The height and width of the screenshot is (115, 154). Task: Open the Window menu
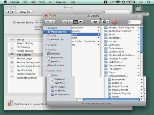61,2
